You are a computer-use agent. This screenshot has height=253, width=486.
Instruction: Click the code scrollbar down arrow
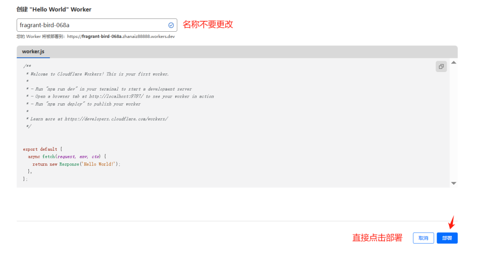tap(453, 183)
